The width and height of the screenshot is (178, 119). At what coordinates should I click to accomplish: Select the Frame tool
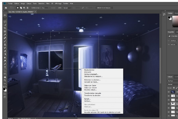(5, 31)
